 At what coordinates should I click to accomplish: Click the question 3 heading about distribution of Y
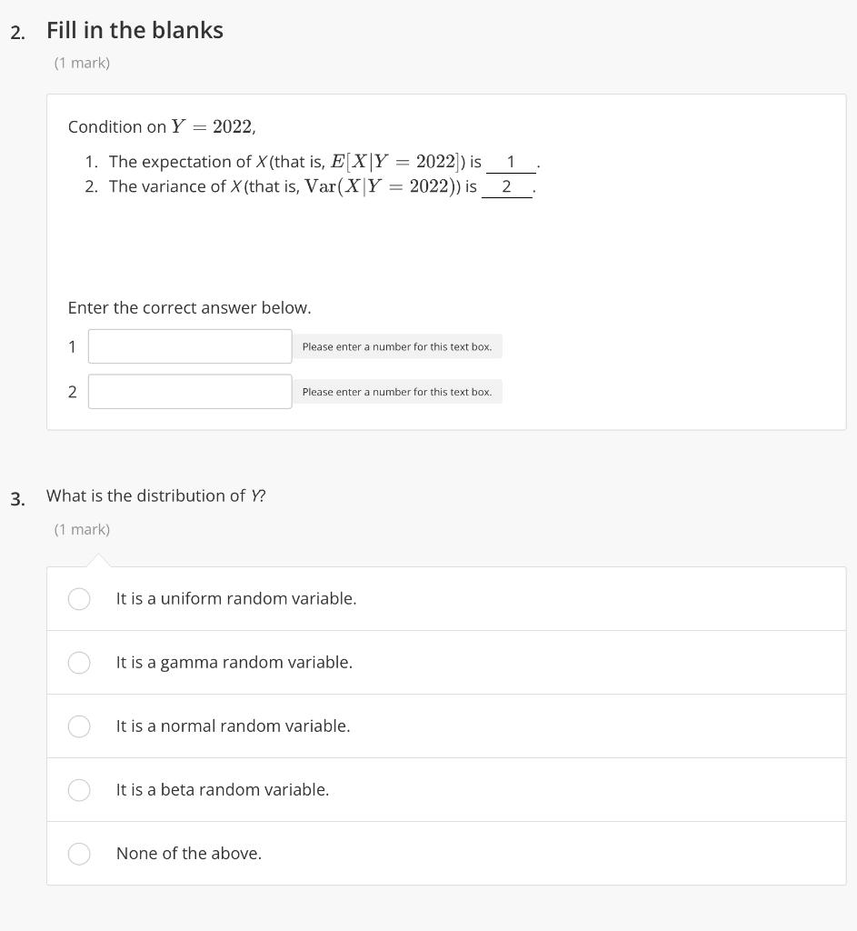[156, 496]
